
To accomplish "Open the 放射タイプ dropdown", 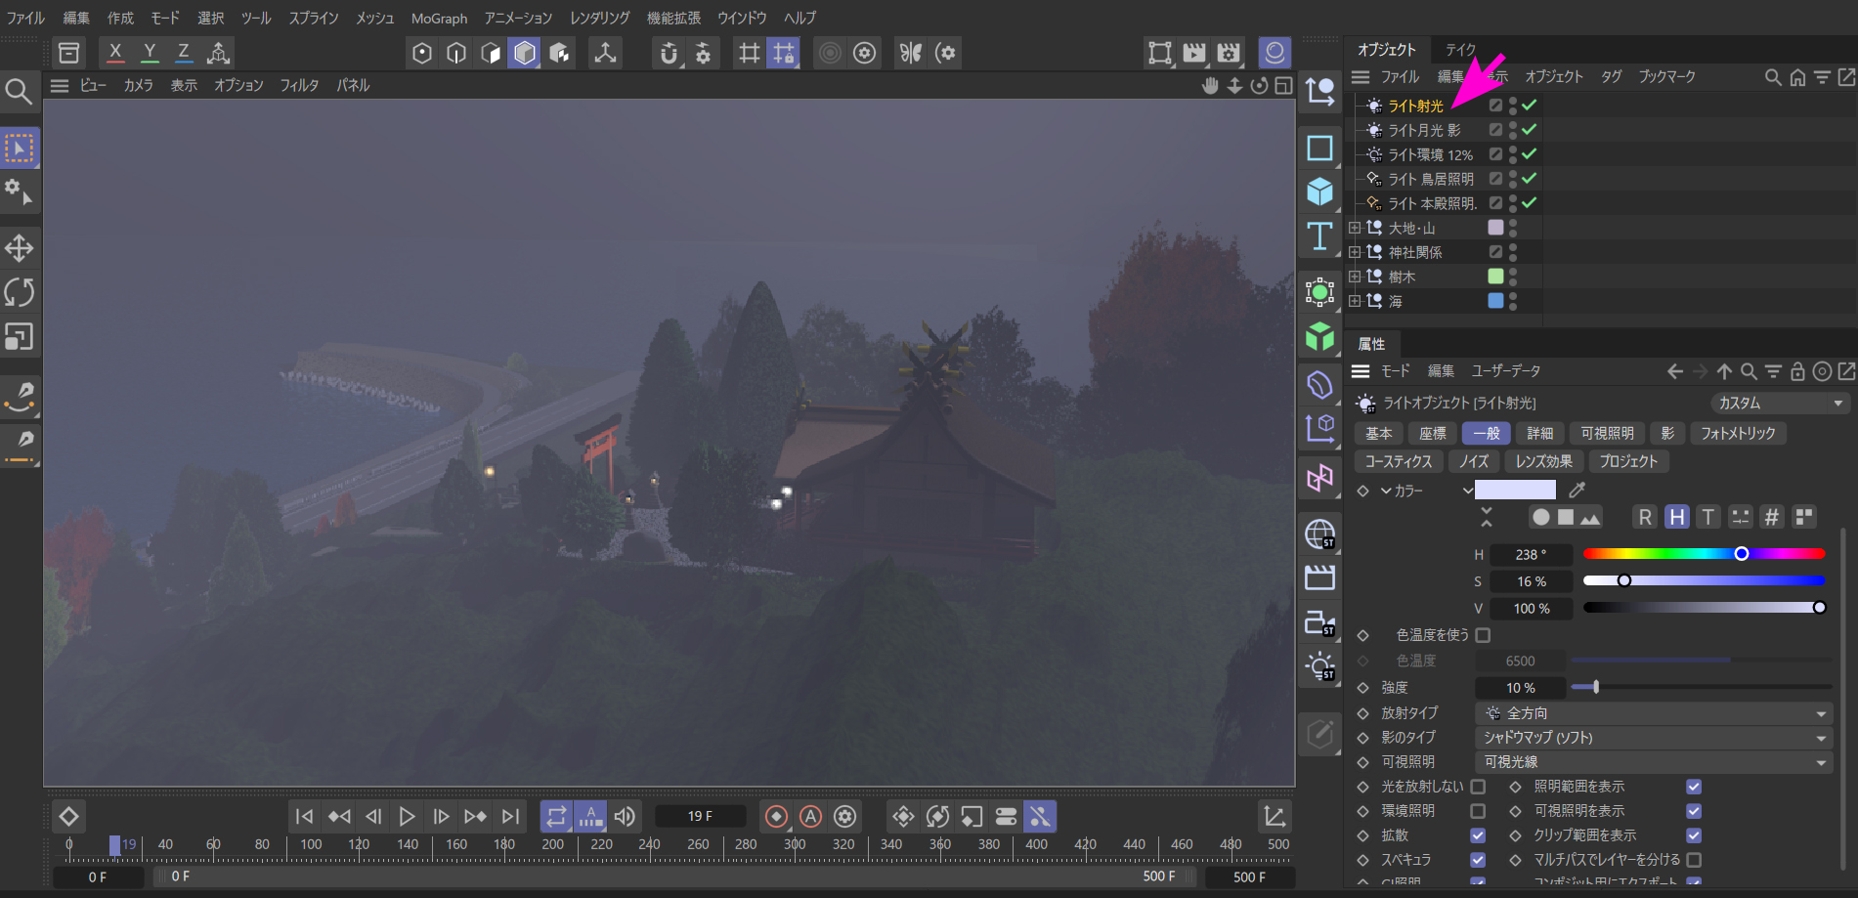I will 1652,713.
